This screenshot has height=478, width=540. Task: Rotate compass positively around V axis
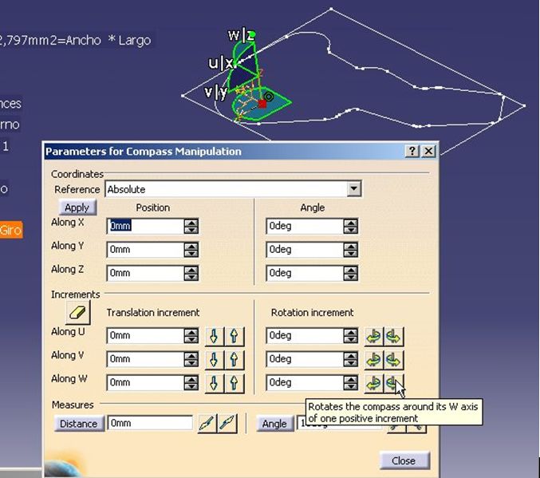pyautogui.click(x=394, y=359)
